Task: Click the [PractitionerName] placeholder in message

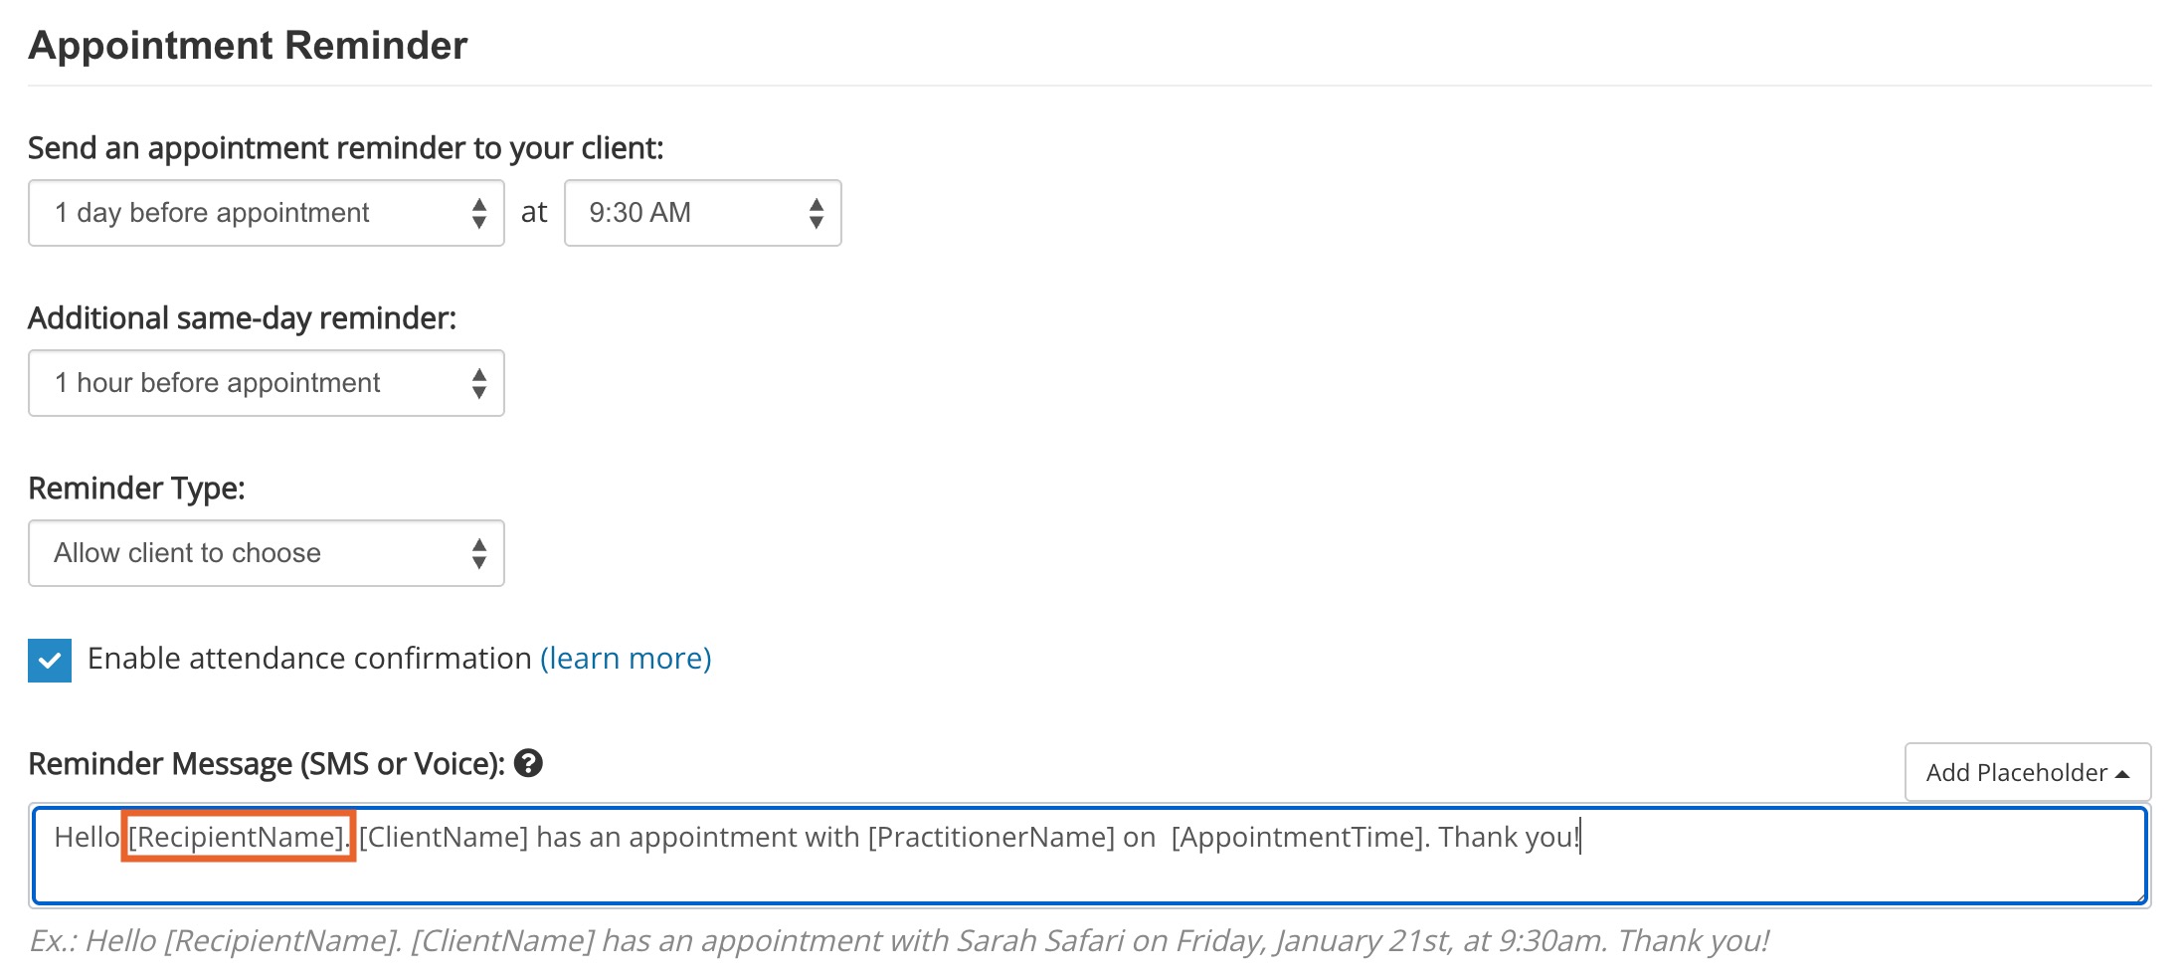Action: (992, 837)
